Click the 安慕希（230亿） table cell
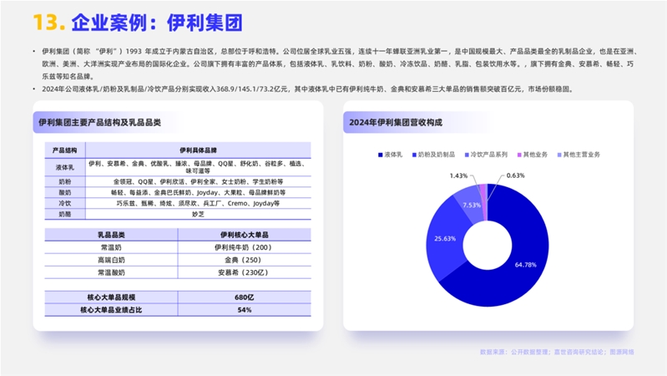Viewport: 667px width, 376px height. 245,272
